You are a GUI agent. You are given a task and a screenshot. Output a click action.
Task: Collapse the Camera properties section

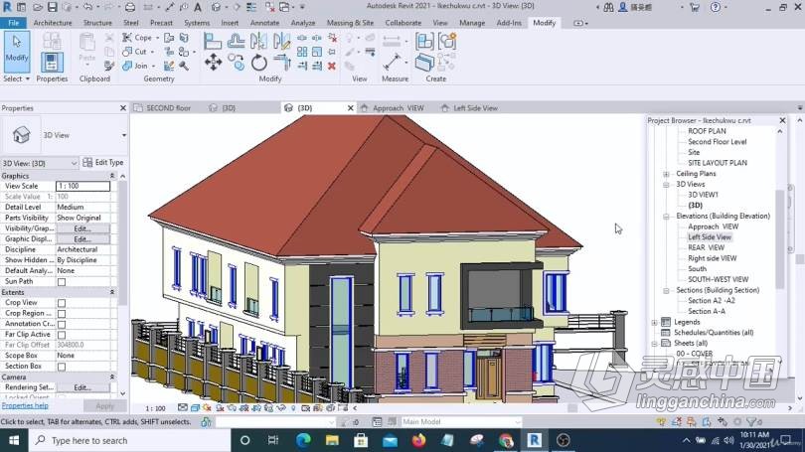click(112, 377)
